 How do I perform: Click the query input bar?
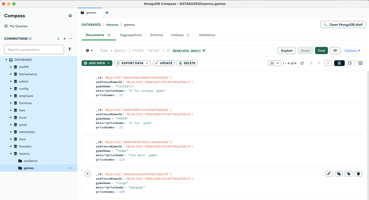click(x=186, y=51)
